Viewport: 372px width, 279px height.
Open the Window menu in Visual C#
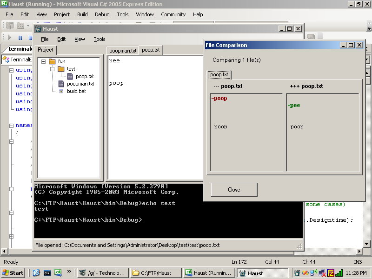(145, 14)
